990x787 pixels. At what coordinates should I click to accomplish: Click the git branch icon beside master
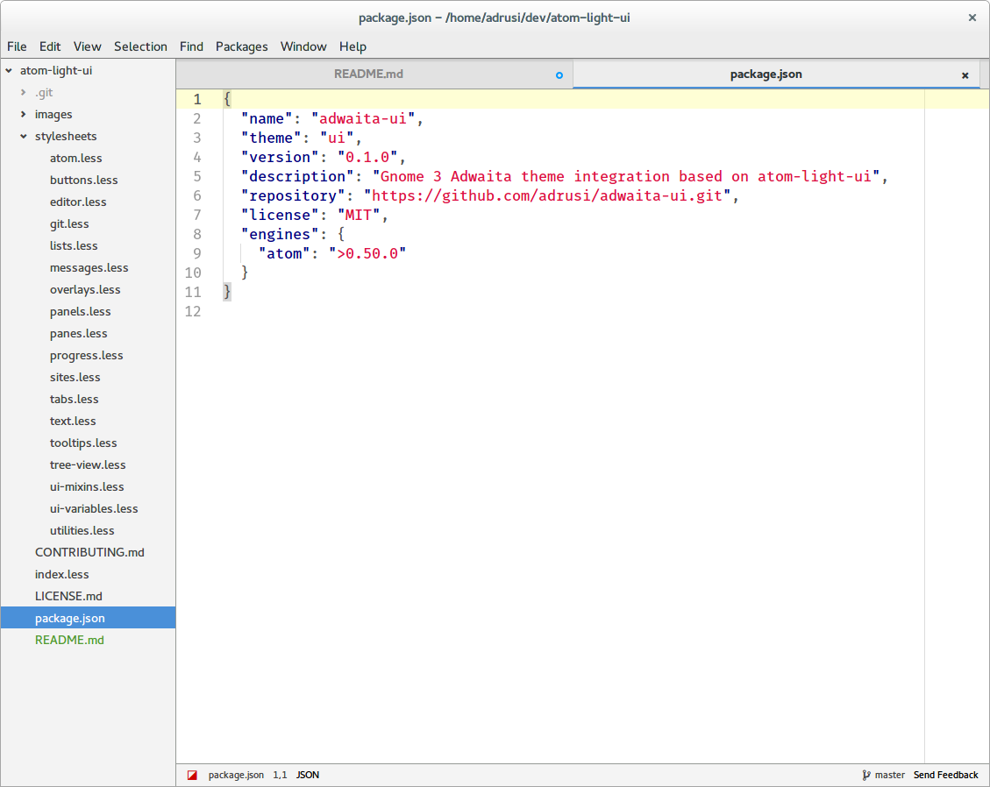pos(866,775)
